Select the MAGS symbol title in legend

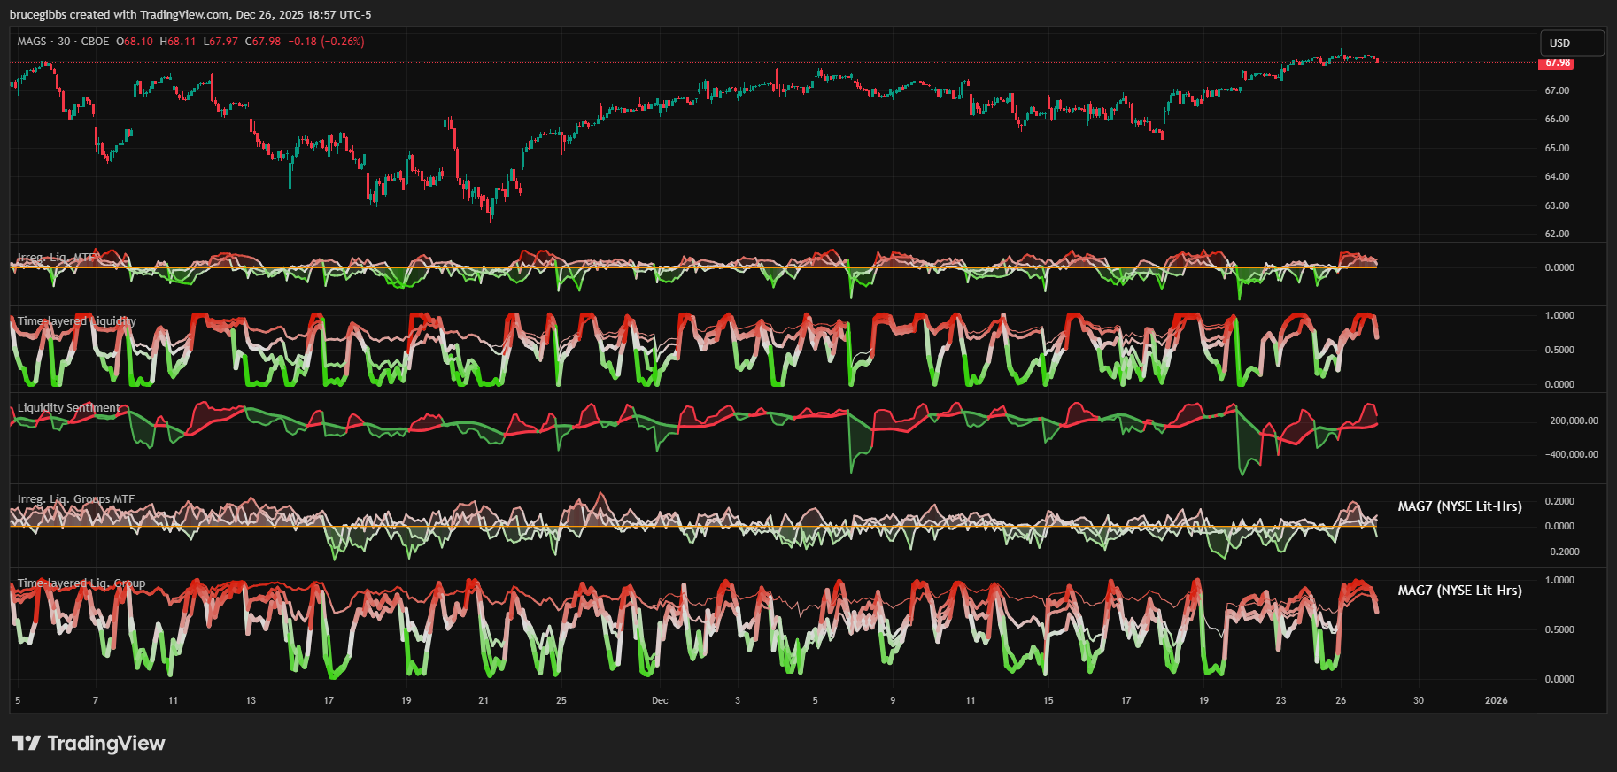pyautogui.click(x=32, y=42)
